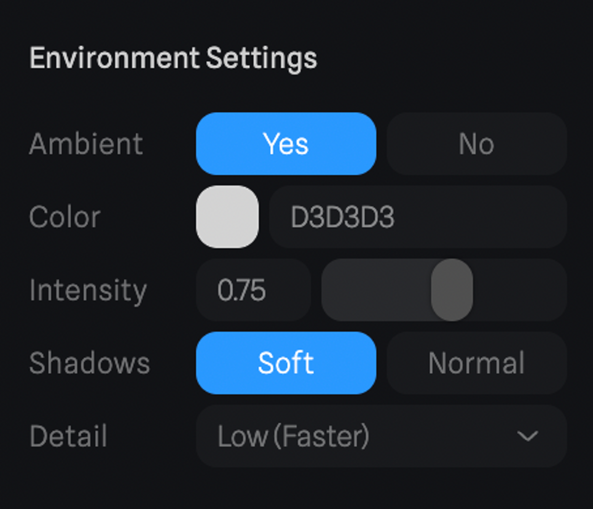Screen dimensions: 593x509
Task: Enable Ambient lighting with Yes
Action: (x=286, y=144)
